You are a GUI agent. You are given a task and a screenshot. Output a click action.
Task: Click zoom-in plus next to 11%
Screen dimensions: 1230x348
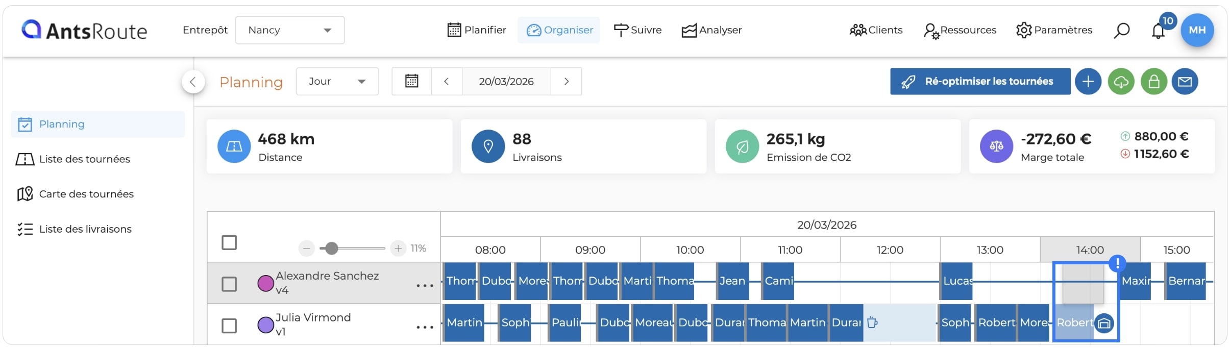pos(398,248)
